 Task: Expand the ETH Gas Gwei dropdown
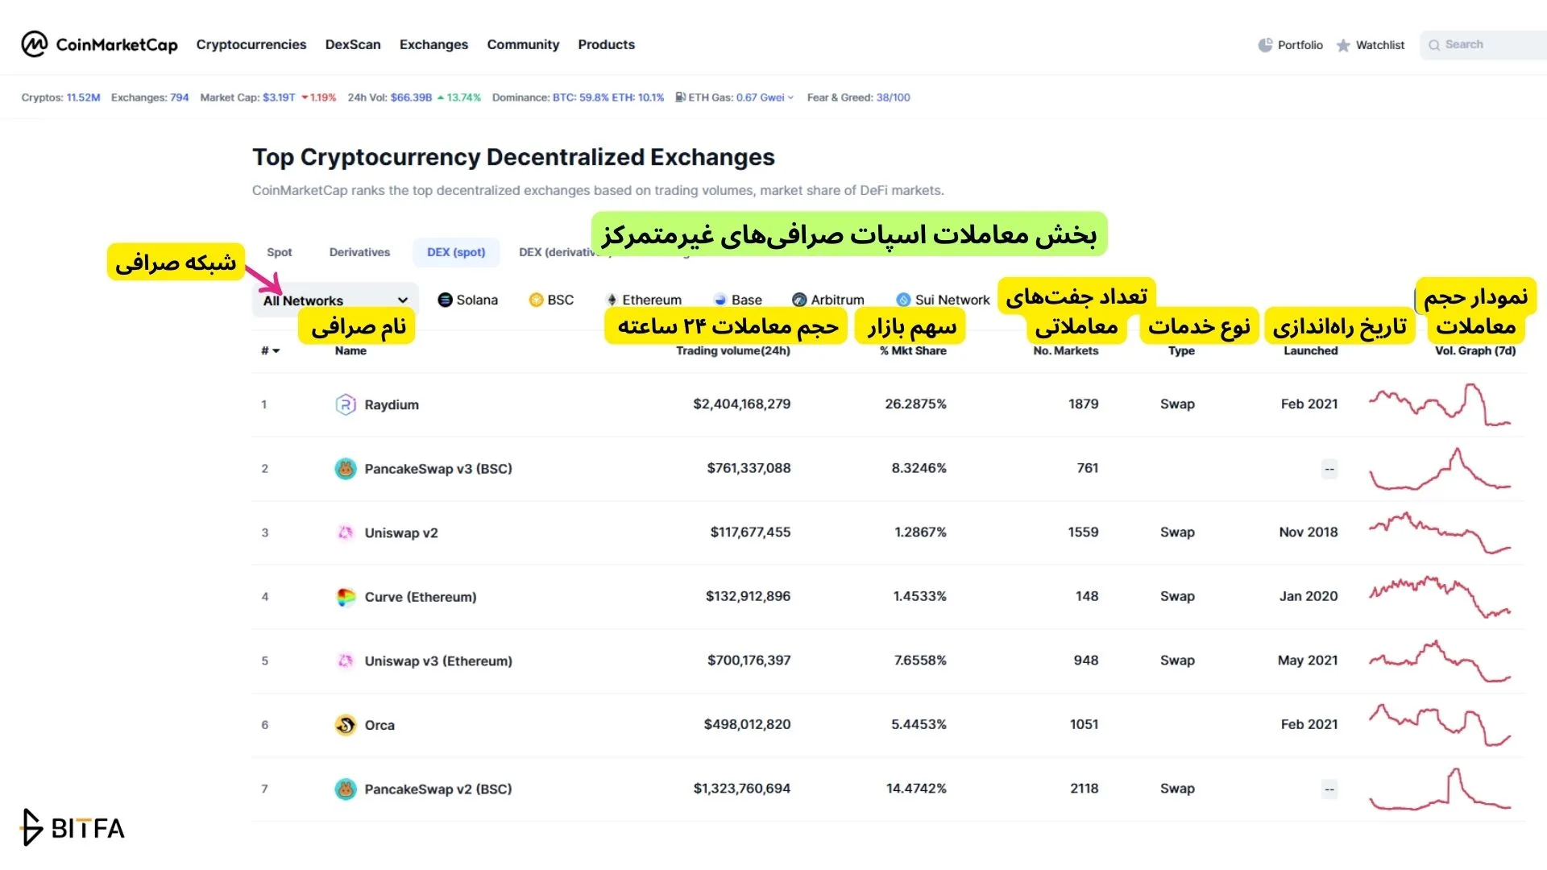790,97
